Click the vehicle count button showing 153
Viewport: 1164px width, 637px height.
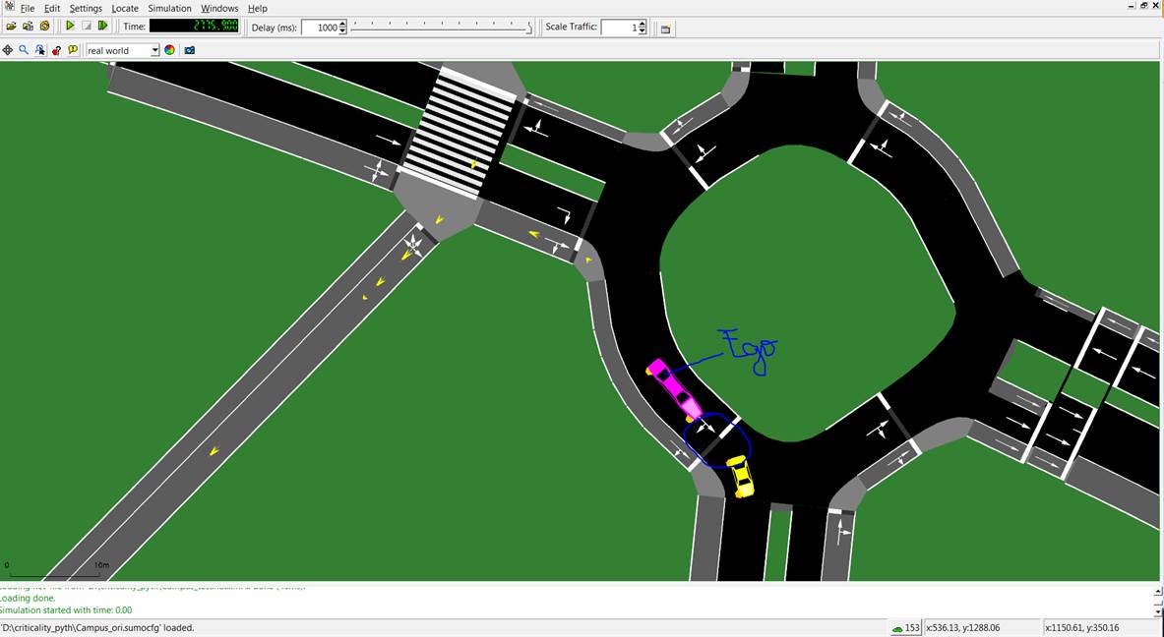905,627
